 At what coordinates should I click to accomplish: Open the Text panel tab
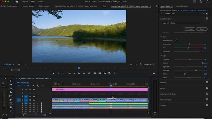(x=104, y=6)
